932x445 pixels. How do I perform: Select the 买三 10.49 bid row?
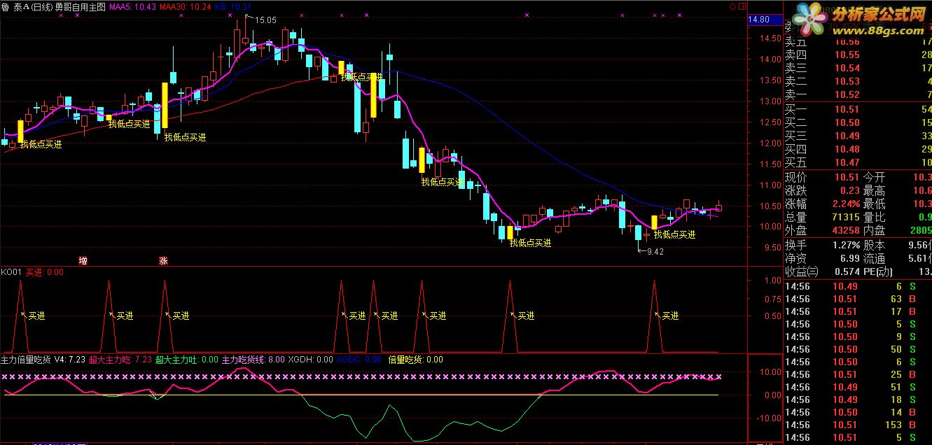857,136
